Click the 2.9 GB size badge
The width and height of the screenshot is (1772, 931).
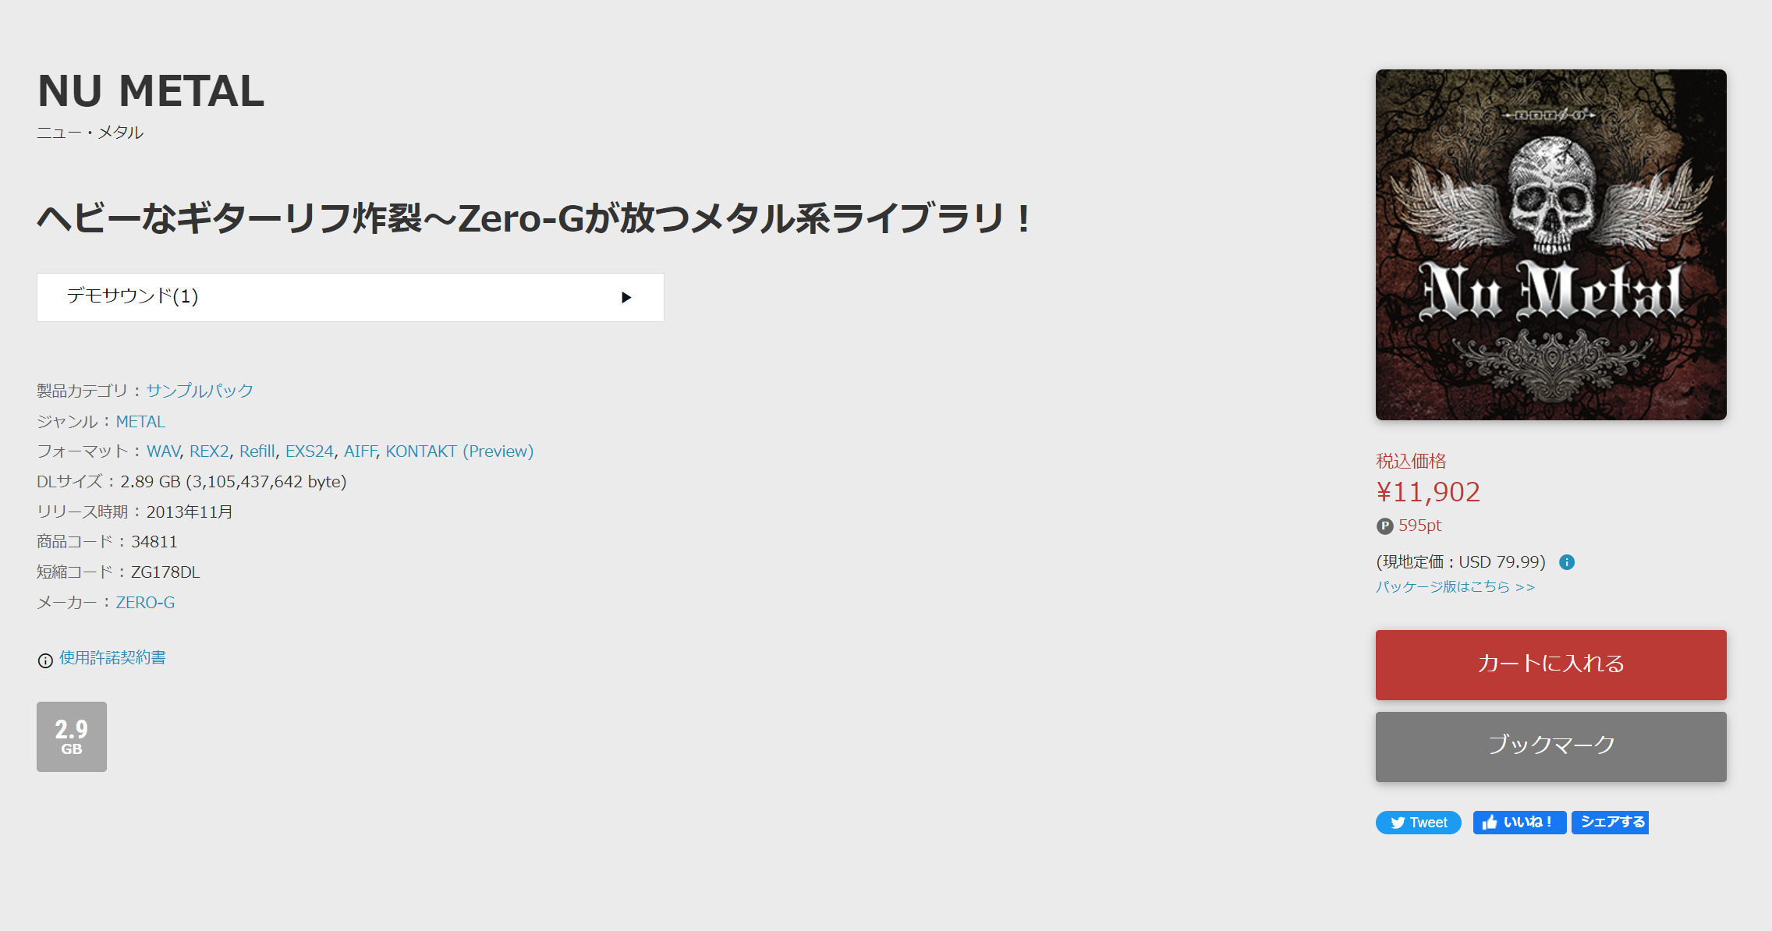72,737
